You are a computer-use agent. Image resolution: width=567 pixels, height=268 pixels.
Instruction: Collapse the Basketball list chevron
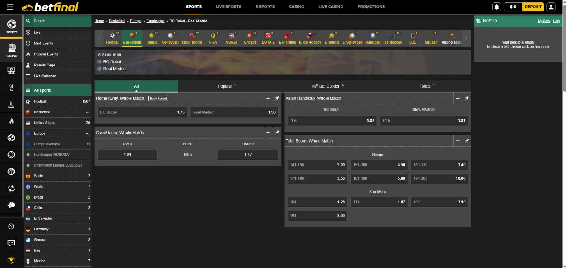coord(87,112)
